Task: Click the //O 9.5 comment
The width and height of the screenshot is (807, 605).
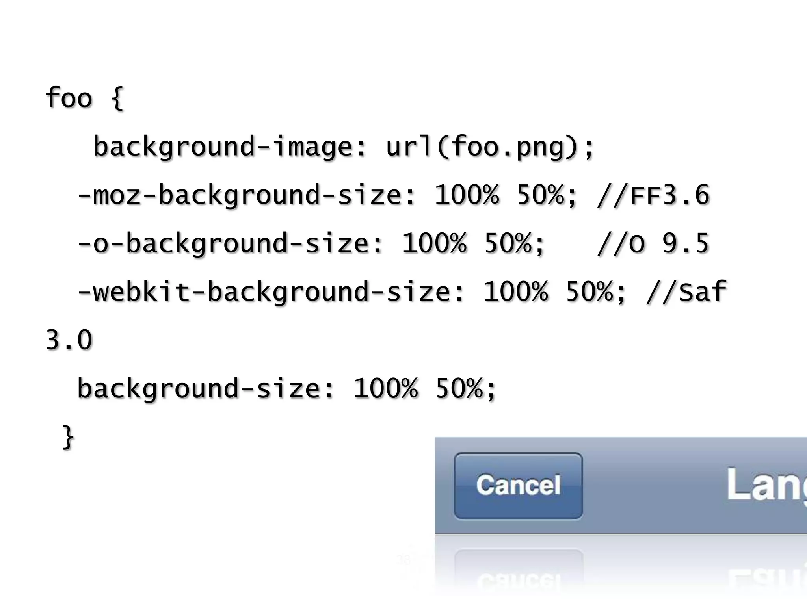Action: coord(653,243)
